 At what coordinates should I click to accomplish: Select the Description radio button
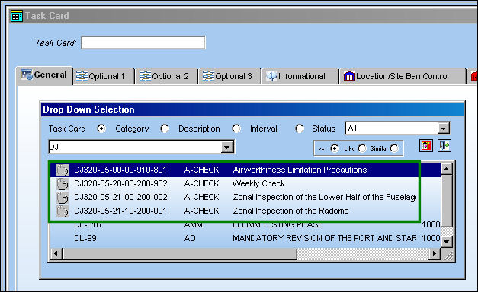(236, 129)
